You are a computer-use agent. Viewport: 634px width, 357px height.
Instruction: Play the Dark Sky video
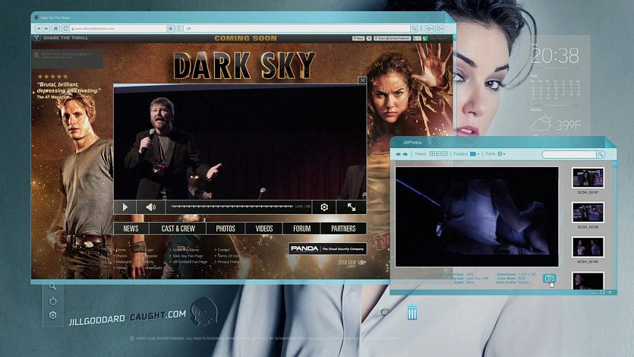click(x=125, y=207)
